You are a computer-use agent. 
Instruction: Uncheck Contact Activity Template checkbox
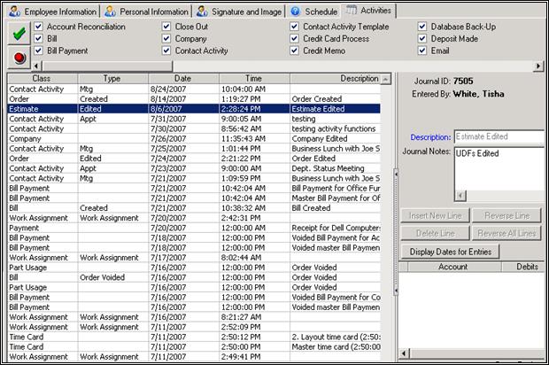pyautogui.click(x=295, y=27)
